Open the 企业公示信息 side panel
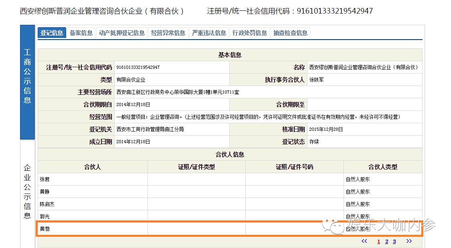Viewport: 451px width, 248px height. point(27,192)
